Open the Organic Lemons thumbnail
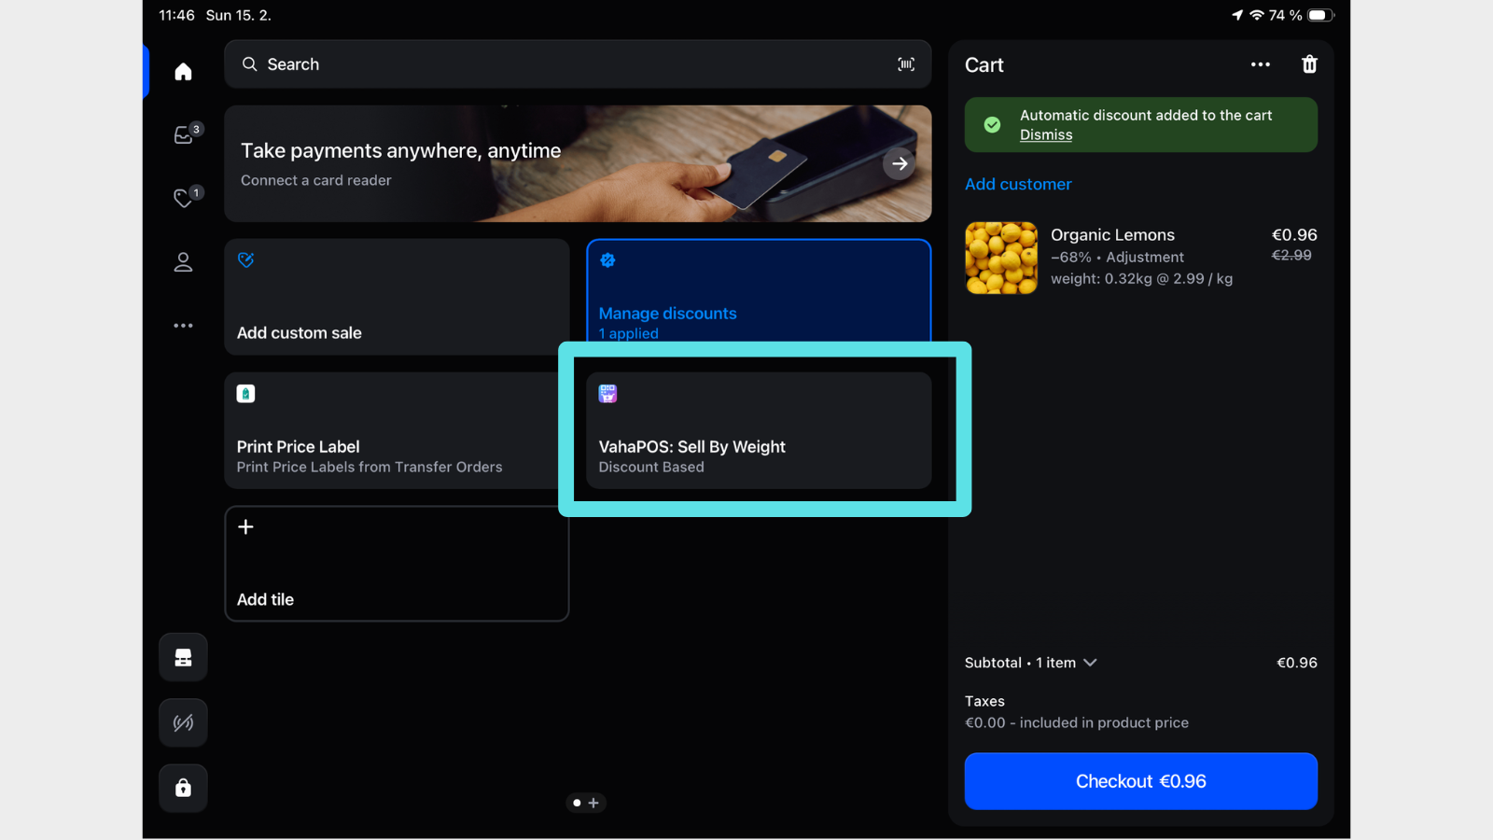Screen dimensions: 1493x840 [x=1001, y=258]
